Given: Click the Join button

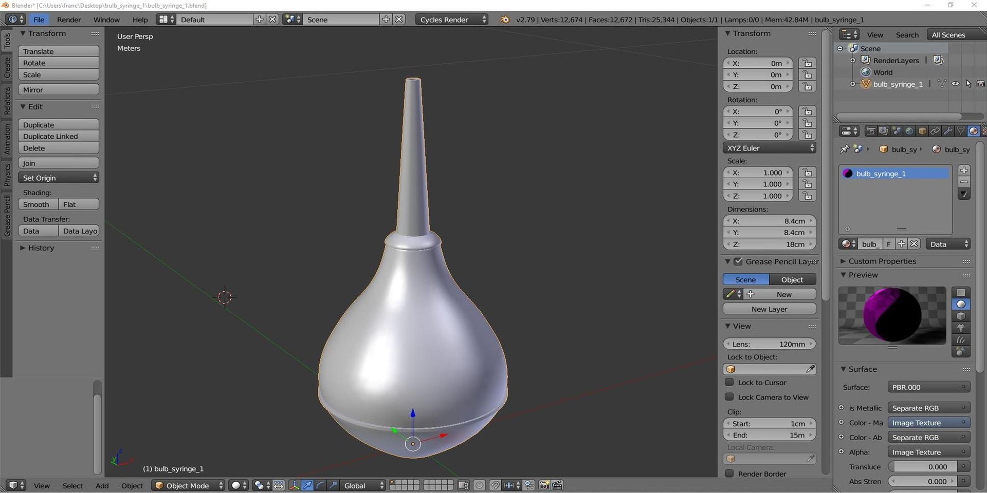Looking at the screenshot, I should pyautogui.click(x=59, y=163).
